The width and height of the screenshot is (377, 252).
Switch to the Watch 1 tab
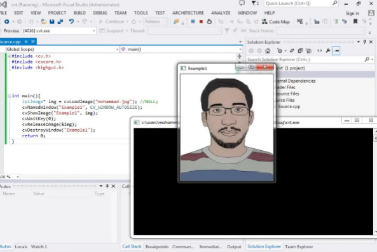39,247
